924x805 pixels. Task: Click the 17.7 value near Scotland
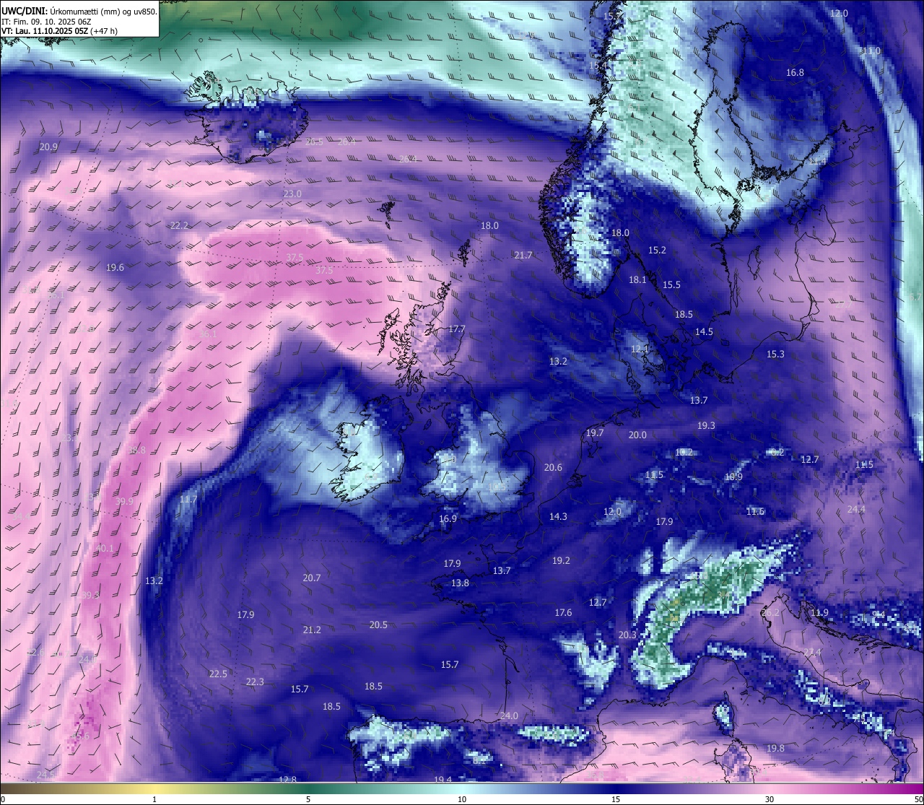457,329
